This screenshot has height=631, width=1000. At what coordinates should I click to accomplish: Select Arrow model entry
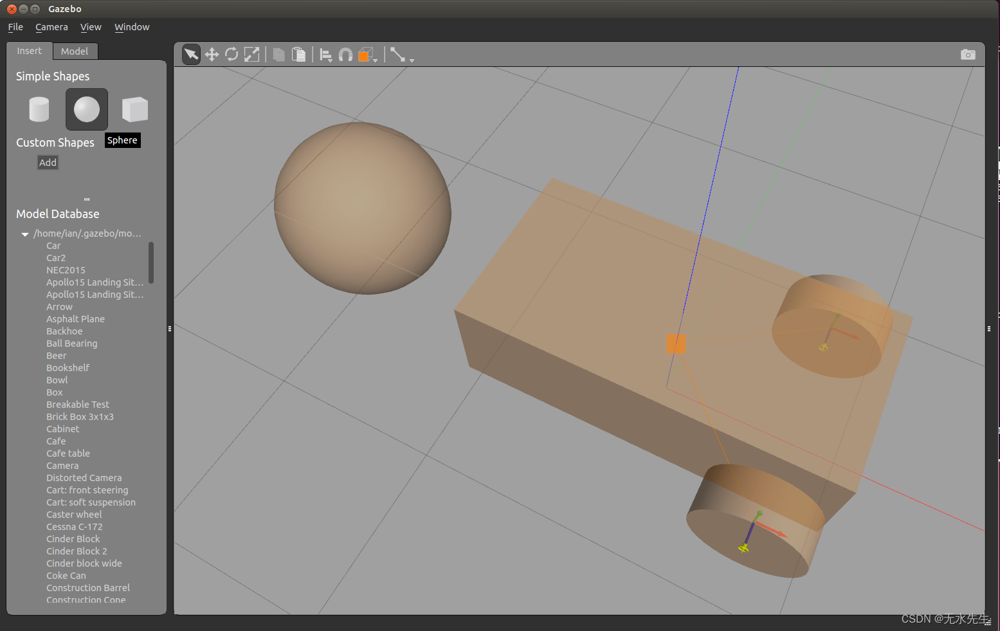(59, 307)
